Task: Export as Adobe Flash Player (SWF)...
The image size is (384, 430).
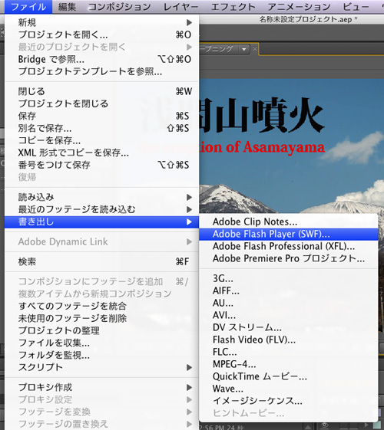Action: click(x=289, y=235)
